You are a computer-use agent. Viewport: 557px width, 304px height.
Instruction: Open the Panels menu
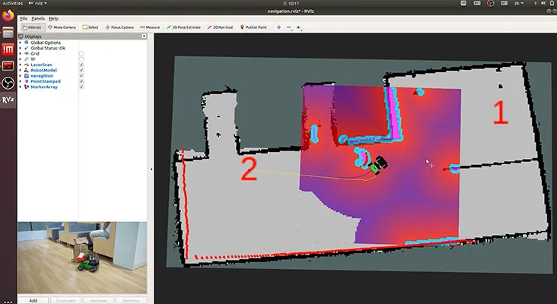(38, 18)
